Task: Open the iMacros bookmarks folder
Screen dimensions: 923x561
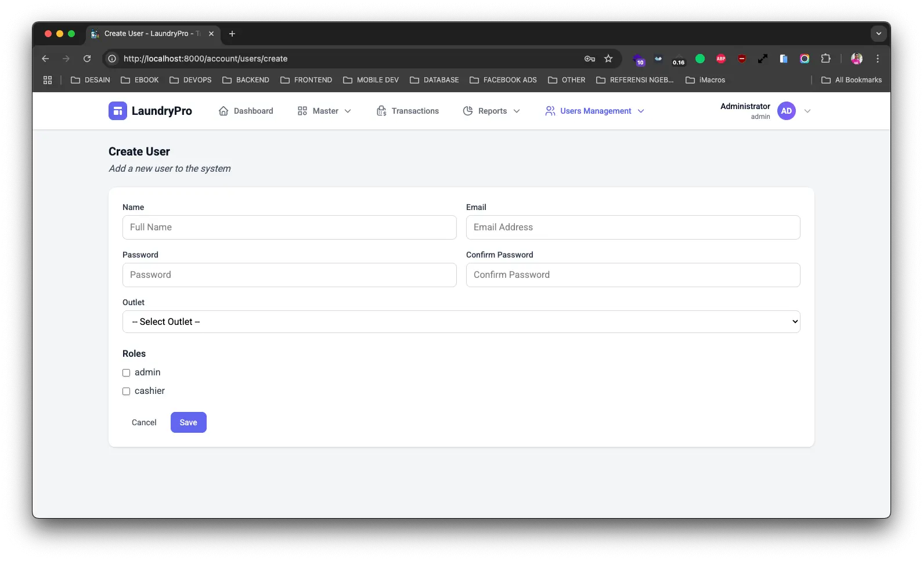Action: (705, 80)
